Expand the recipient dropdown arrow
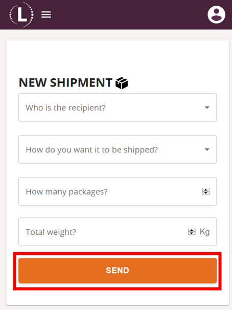232x310 pixels. coord(207,107)
